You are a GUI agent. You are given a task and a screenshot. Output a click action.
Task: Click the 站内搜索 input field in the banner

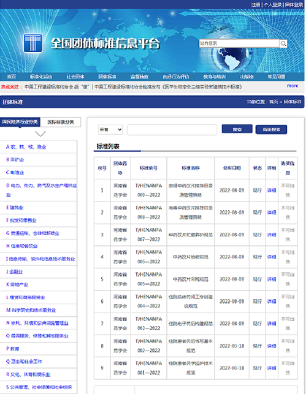(239, 43)
